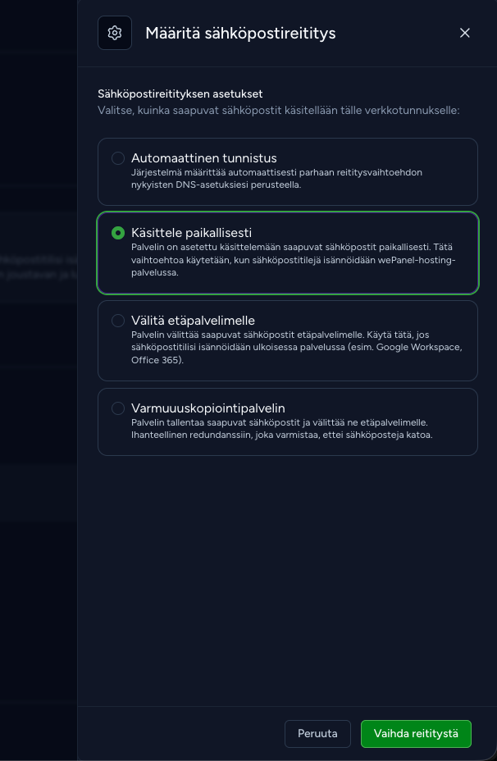The width and height of the screenshot is (497, 761).
Task: Click the Varmuuuskopiointipalvelin option title
Action: [x=207, y=408]
